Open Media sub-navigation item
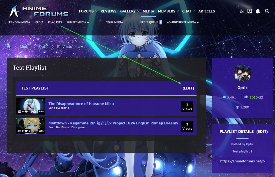The height and width of the screenshot is (177, 275). [x=39, y=22]
